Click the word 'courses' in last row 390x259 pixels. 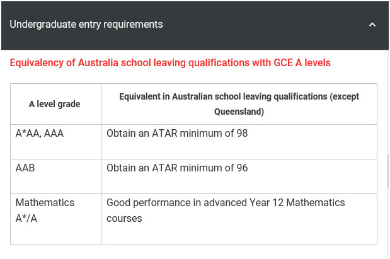pos(124,219)
